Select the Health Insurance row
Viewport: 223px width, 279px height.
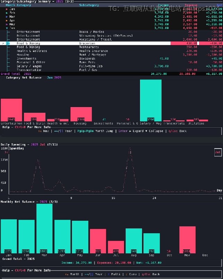[111, 51]
